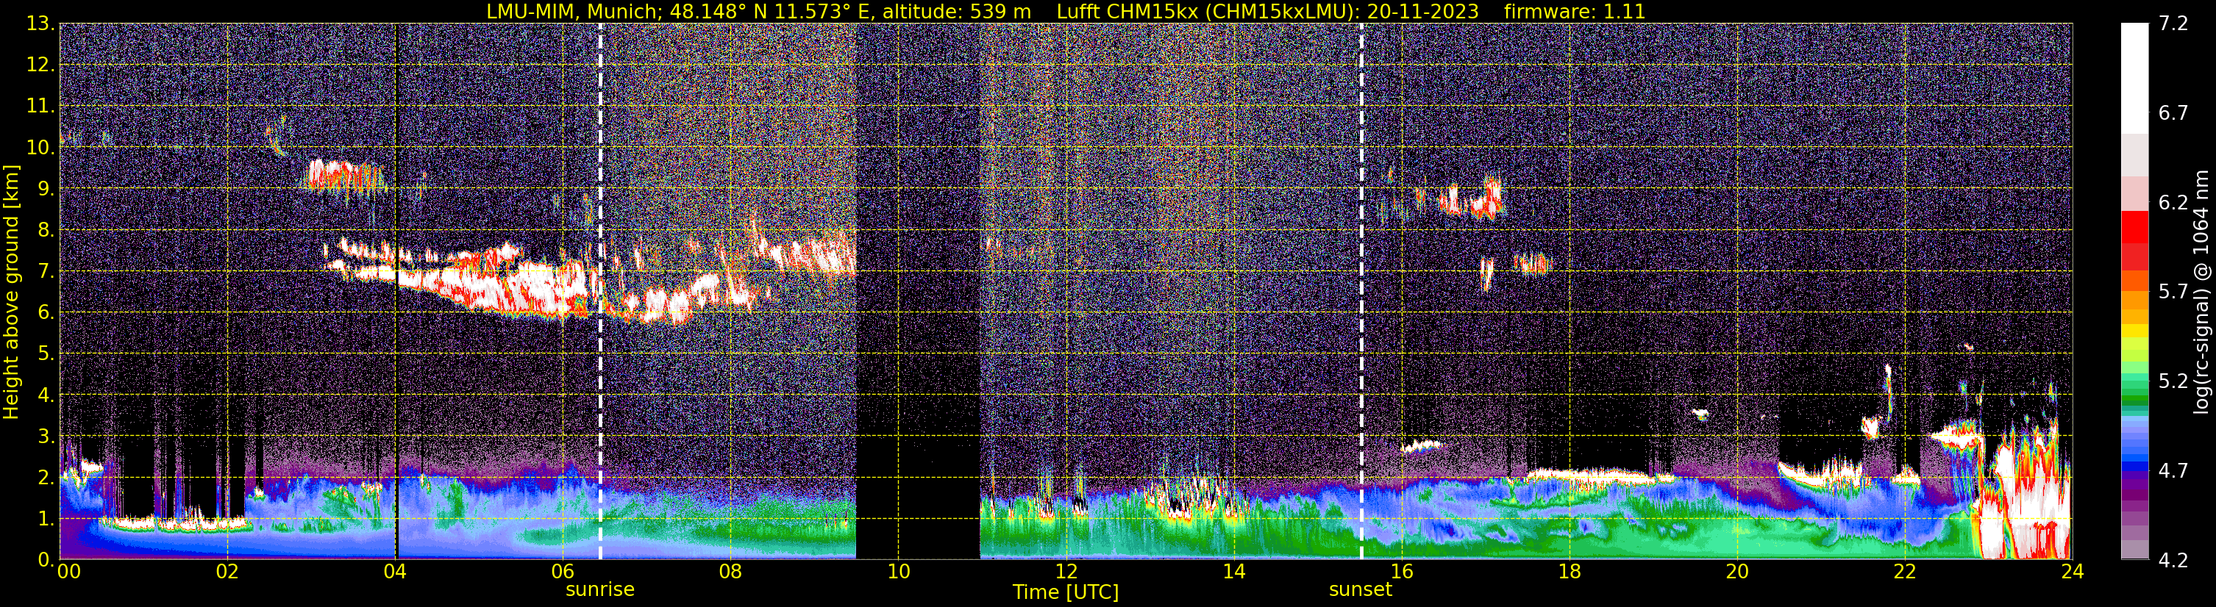Click the height tick label '13.'

point(40,24)
